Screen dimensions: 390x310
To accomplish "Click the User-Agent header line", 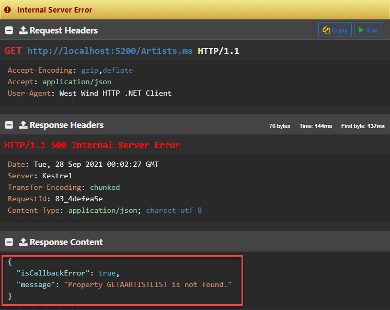I will tap(89, 93).
